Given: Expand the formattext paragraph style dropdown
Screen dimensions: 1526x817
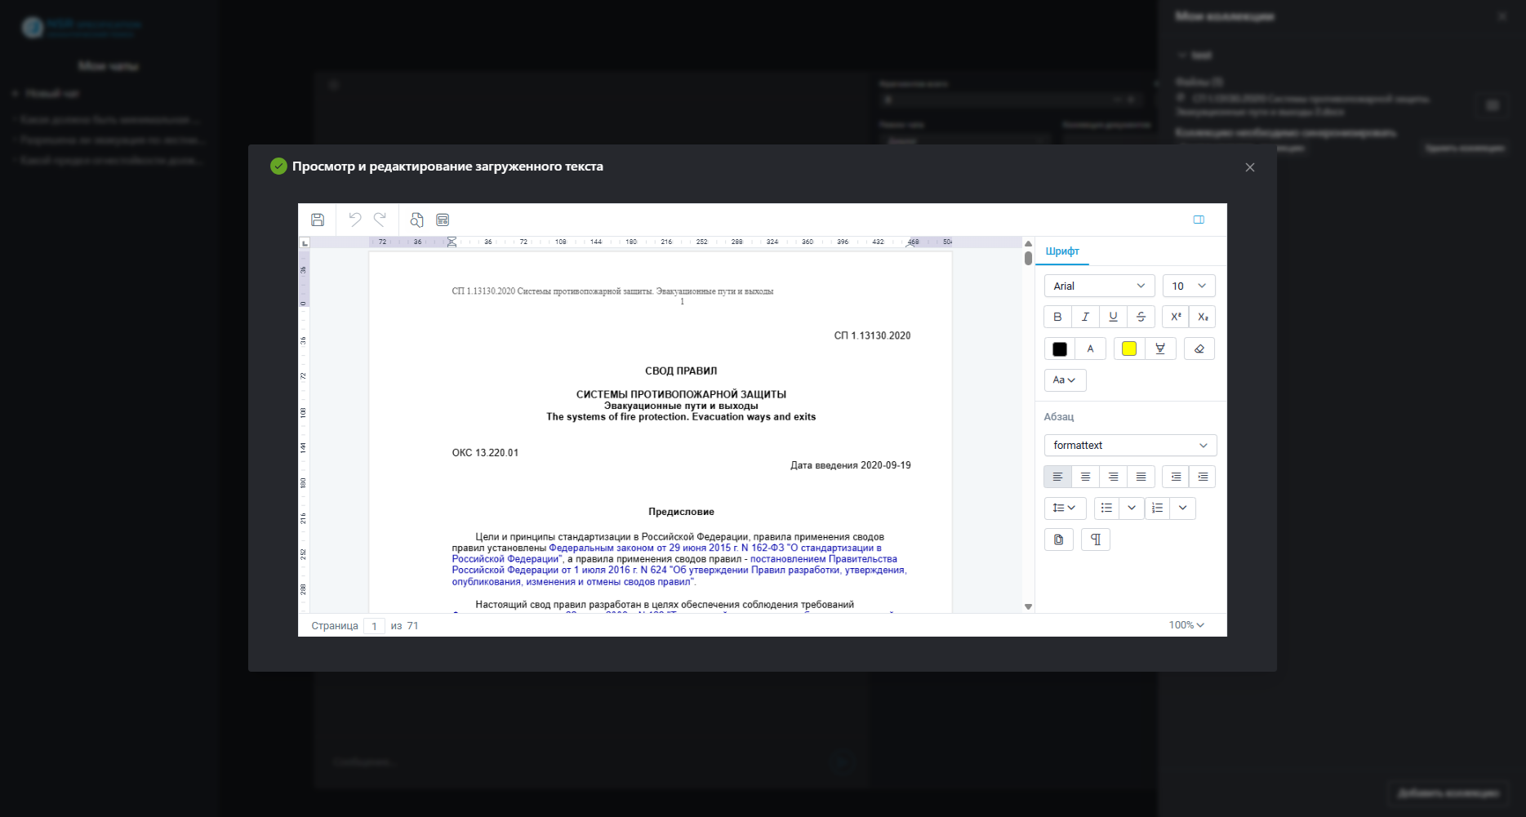Looking at the screenshot, I should click(1130, 445).
